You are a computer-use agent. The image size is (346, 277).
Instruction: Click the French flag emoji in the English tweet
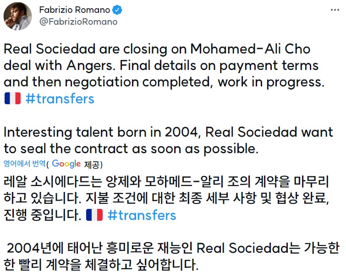coord(12,98)
